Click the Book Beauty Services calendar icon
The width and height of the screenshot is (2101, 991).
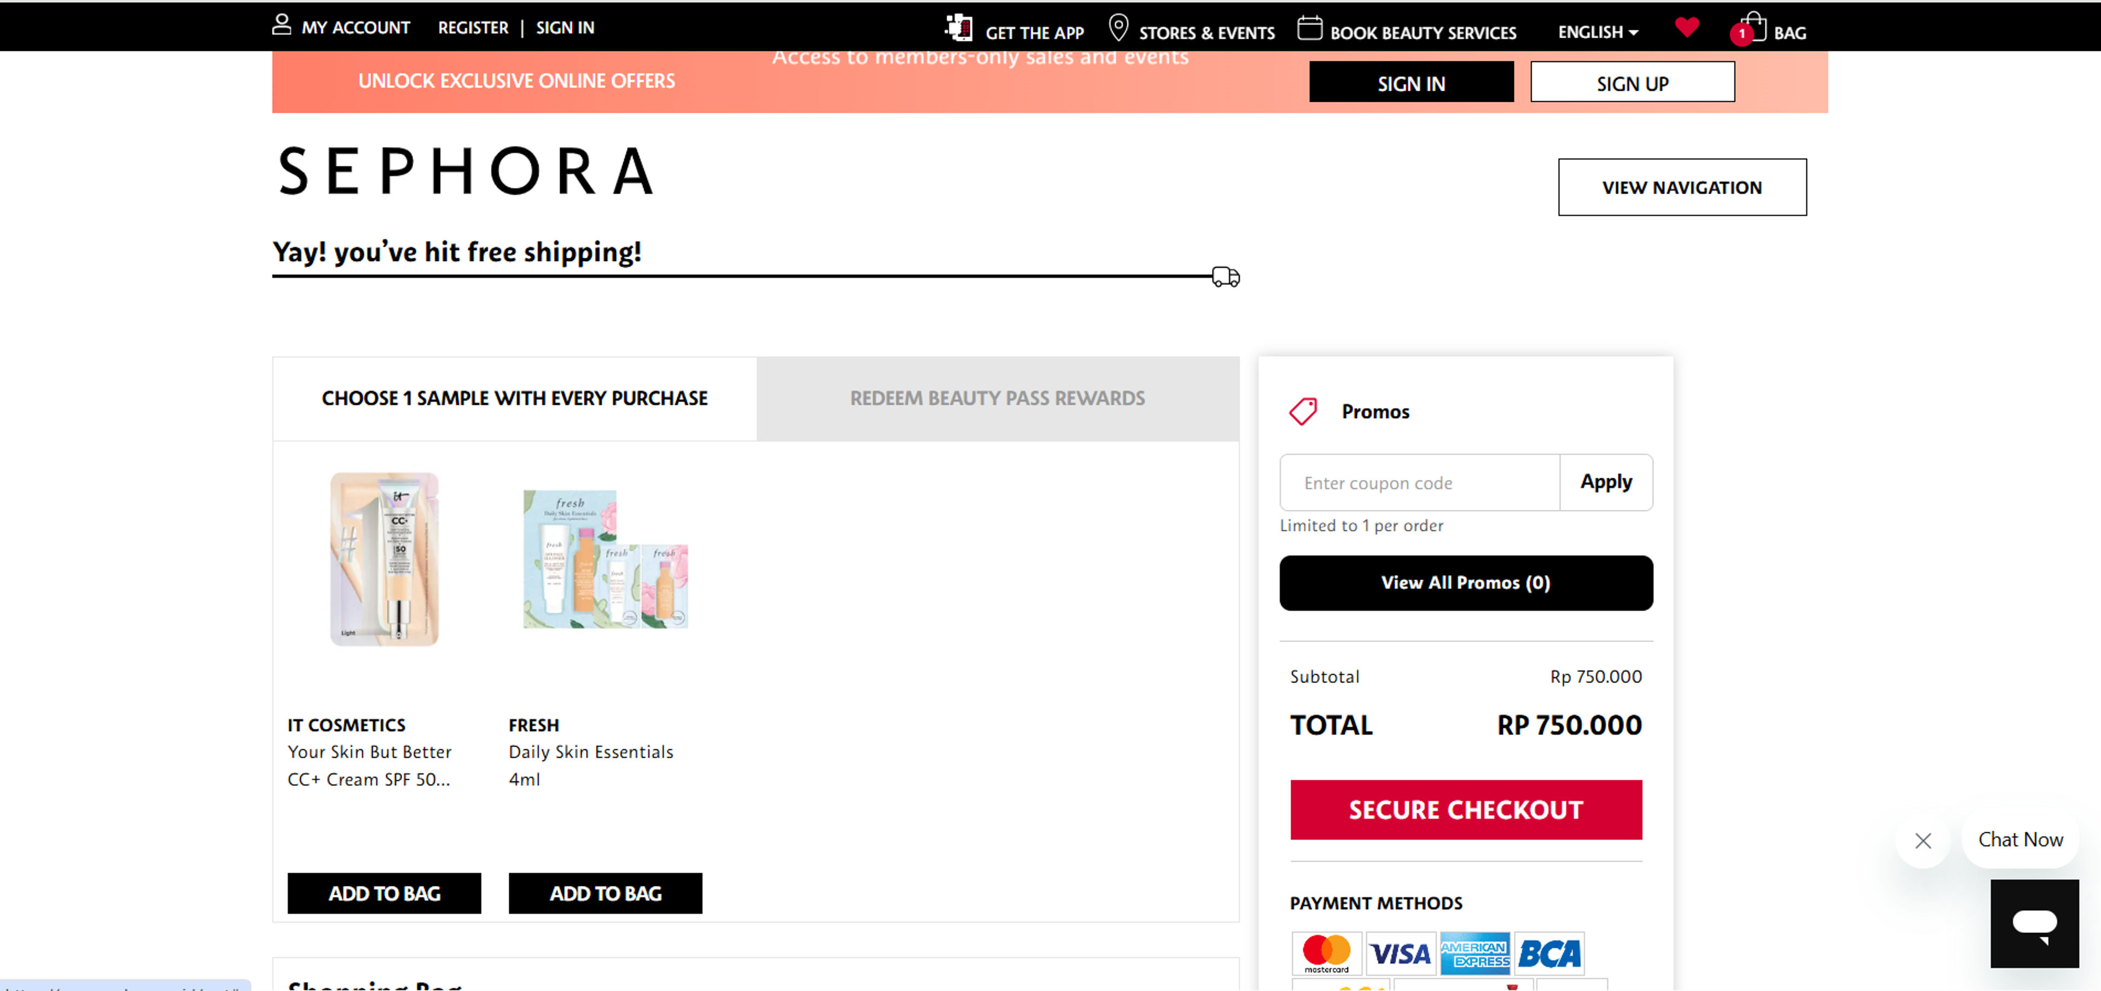point(1309,28)
